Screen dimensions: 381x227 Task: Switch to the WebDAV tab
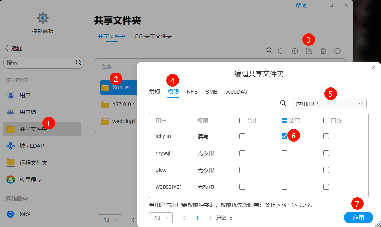pyautogui.click(x=236, y=92)
